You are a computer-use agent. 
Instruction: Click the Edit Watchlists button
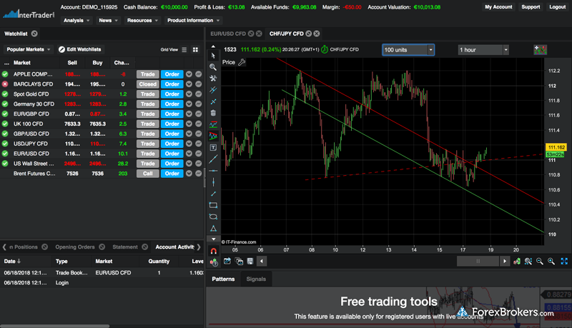(x=80, y=49)
